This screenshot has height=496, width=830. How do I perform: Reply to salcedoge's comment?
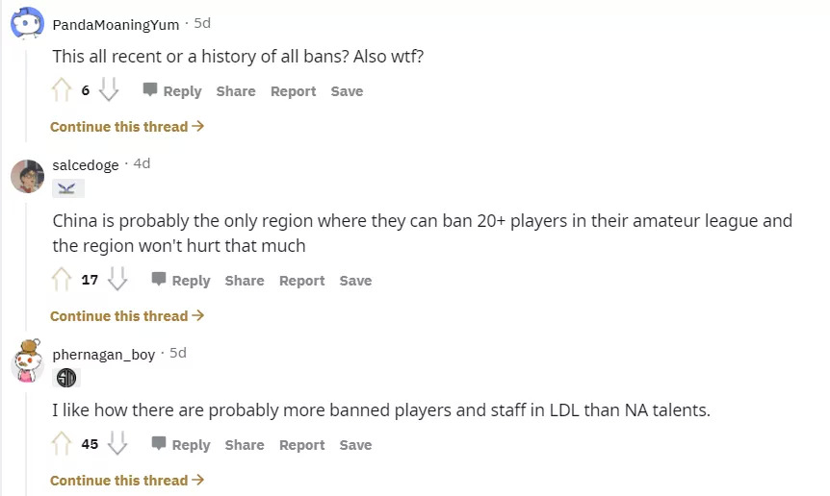pos(181,281)
